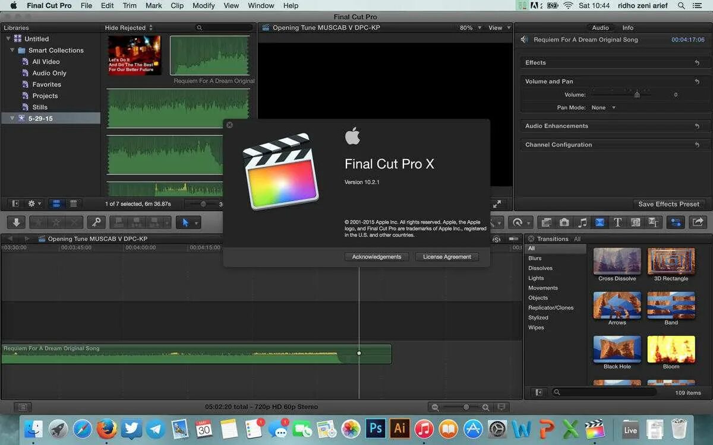This screenshot has width=713, height=445.
Task: Click the License Agreement button
Action: [x=447, y=256]
